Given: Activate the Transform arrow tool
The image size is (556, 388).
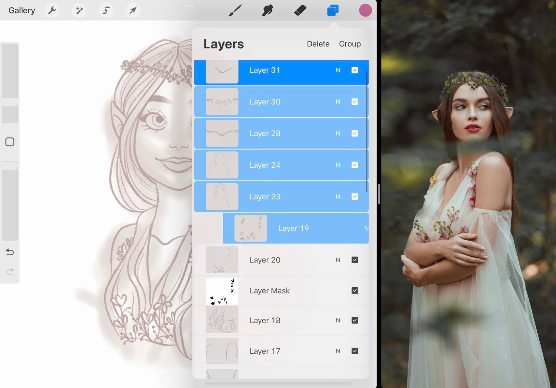Looking at the screenshot, I should click(x=133, y=10).
